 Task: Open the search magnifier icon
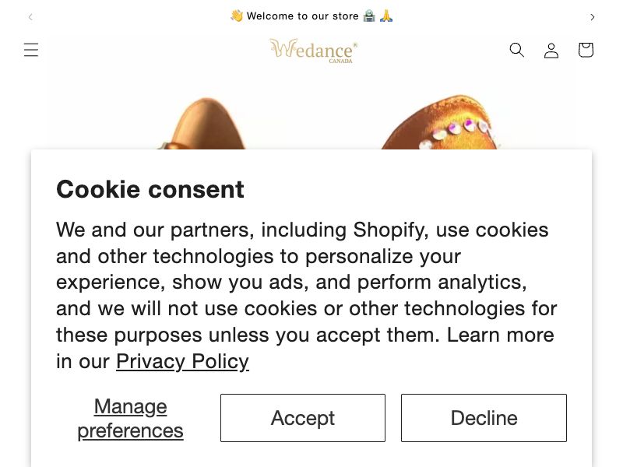[x=517, y=50]
